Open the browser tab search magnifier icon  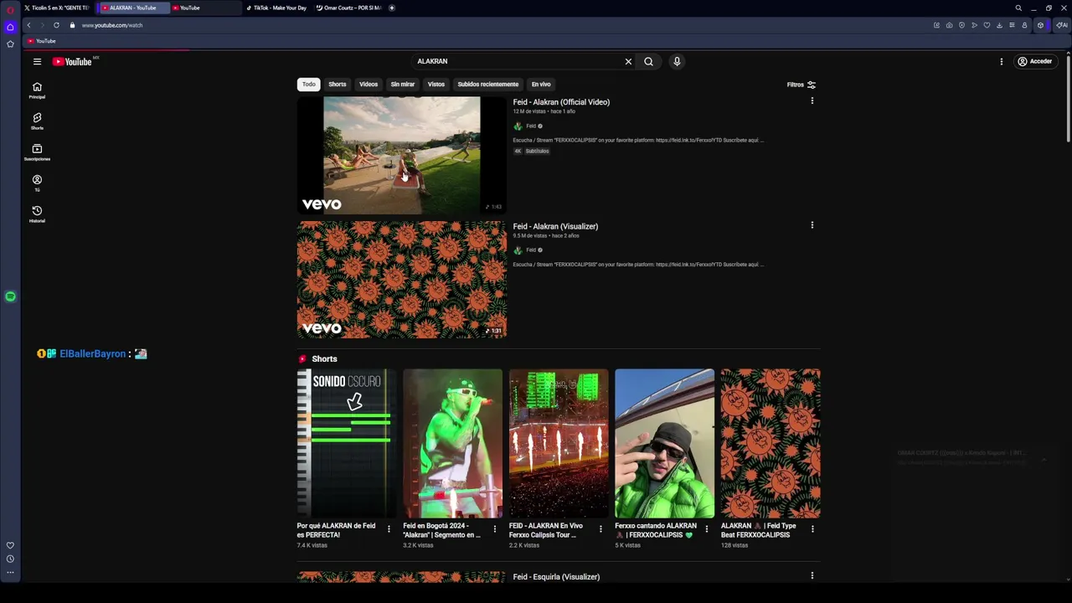click(1018, 8)
